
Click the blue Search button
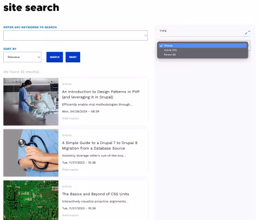pyautogui.click(x=55, y=57)
